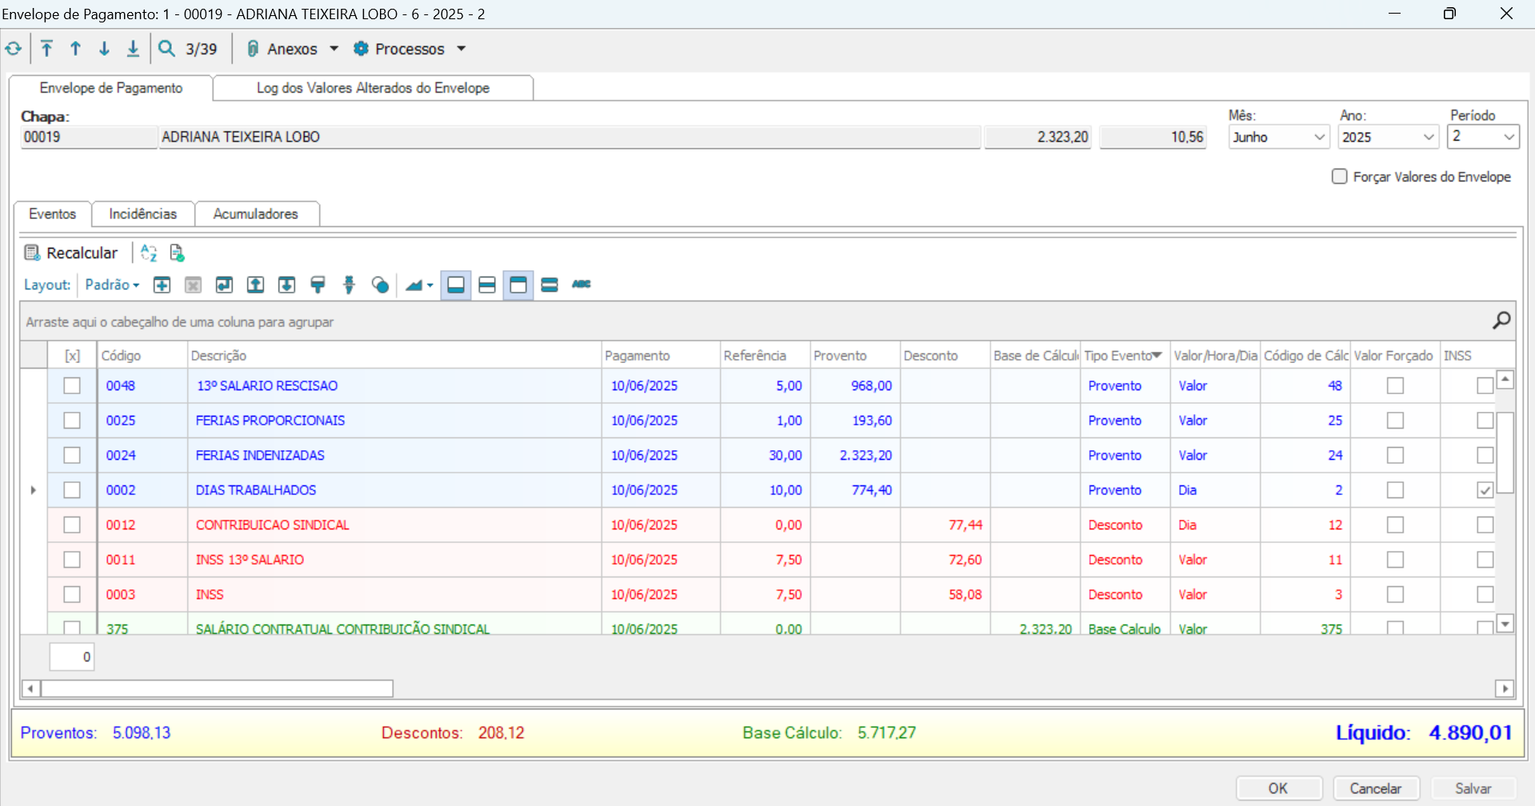Screen dimensions: 1535x806
Task: Click the grid horizontal scrollbar thumb
Action: coord(217,688)
